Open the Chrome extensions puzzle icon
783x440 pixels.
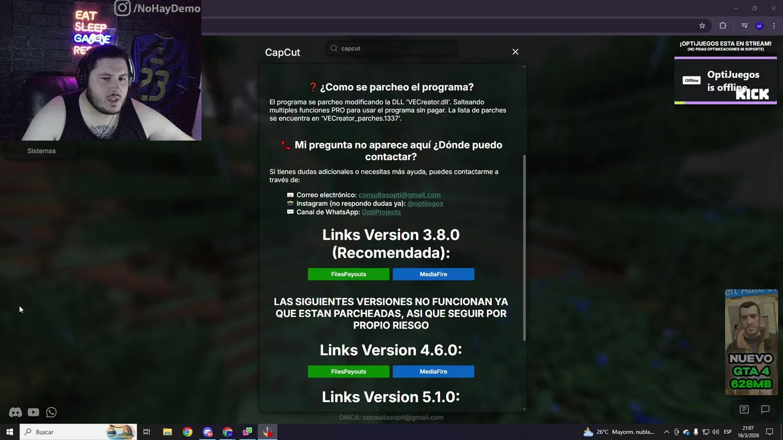(x=722, y=26)
